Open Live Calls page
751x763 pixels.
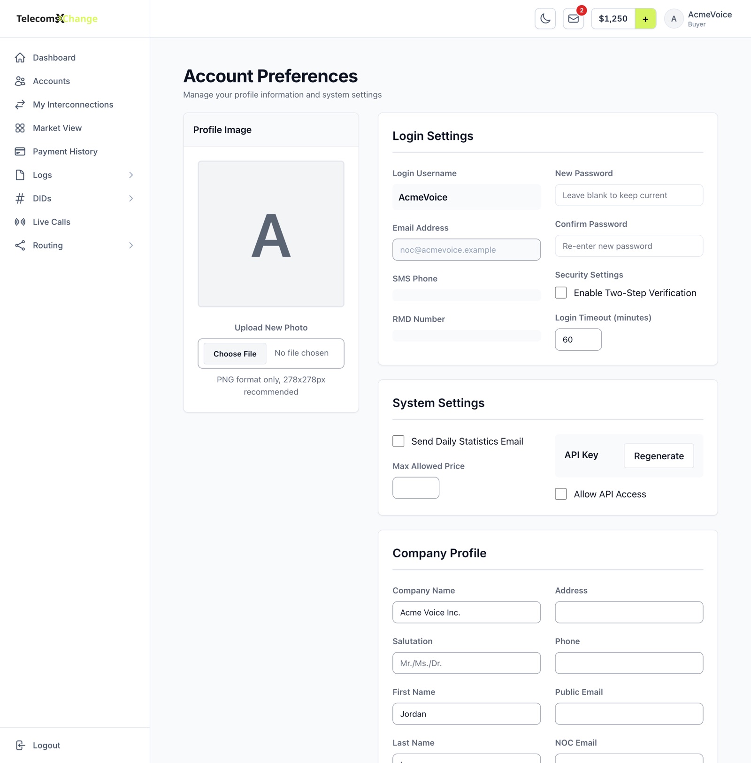coord(75,222)
